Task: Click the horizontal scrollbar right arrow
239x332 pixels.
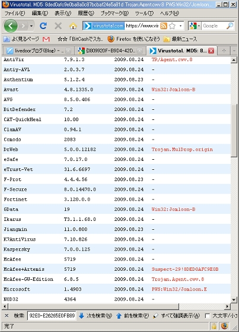Action: (227, 306)
